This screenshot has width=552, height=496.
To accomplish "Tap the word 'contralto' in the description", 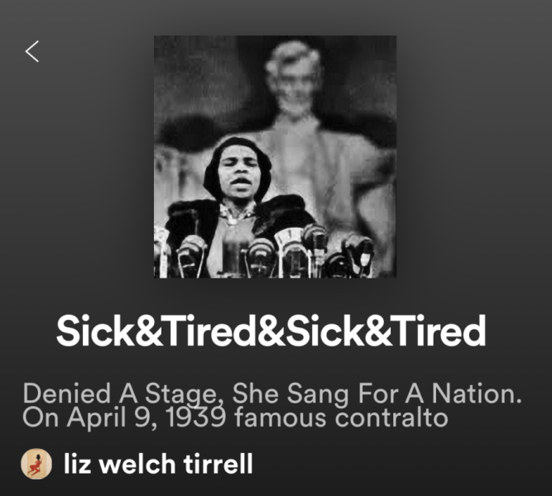I will [x=391, y=417].
